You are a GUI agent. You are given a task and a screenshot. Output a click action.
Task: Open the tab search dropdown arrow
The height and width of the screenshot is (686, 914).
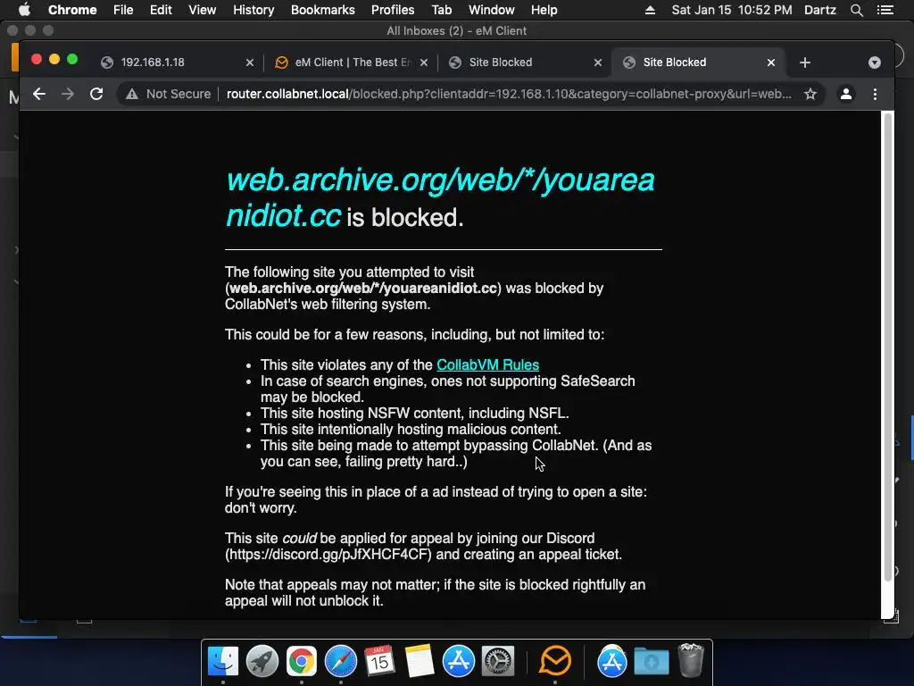(x=875, y=63)
